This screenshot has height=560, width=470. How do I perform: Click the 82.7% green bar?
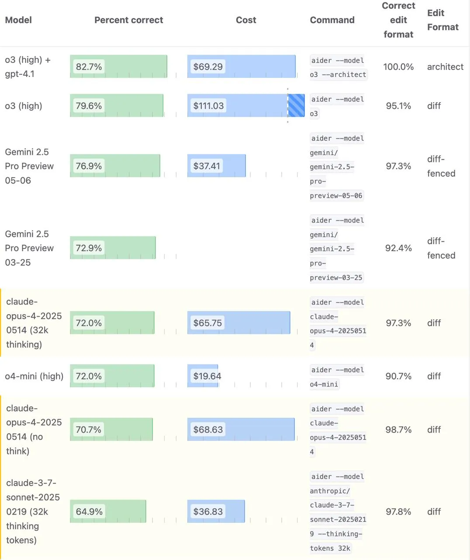118,66
